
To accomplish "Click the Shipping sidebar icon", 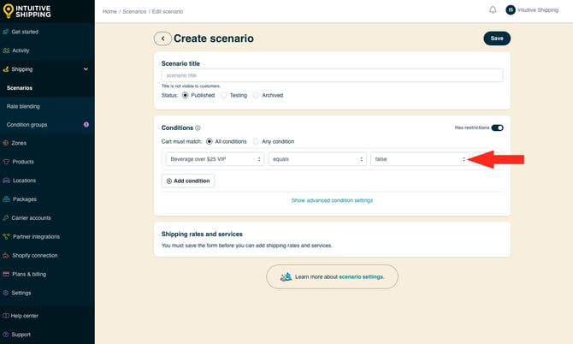I will (x=6, y=69).
